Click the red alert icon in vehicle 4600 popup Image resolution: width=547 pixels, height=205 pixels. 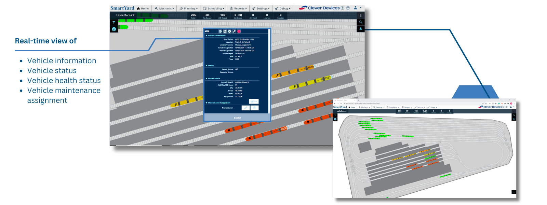[x=239, y=31]
